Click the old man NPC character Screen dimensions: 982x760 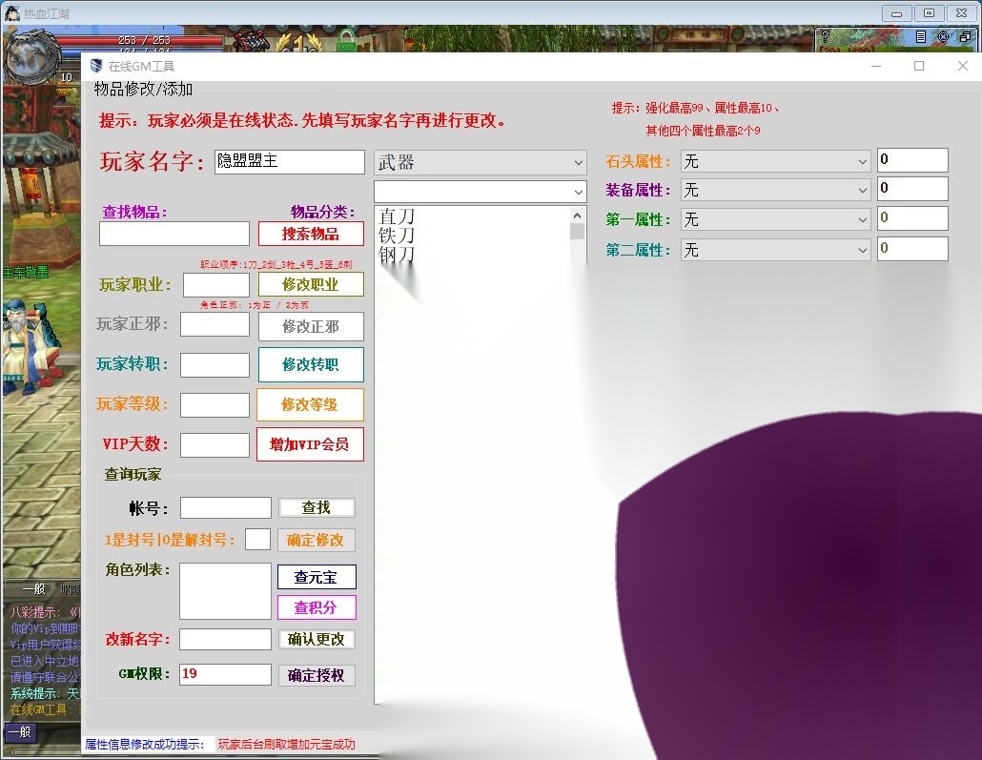31,346
